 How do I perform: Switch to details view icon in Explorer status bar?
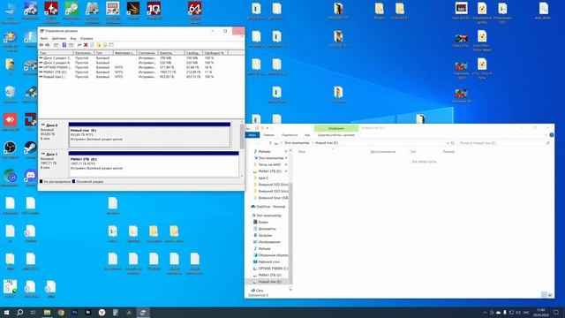[544, 295]
